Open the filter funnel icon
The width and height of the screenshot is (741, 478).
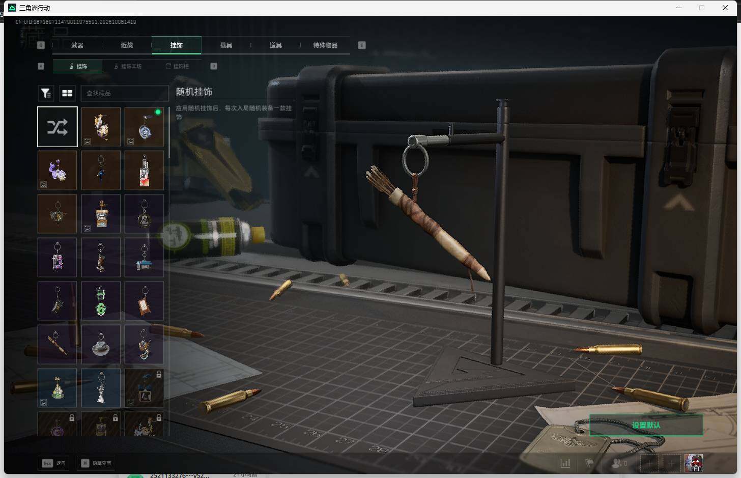[46, 93]
